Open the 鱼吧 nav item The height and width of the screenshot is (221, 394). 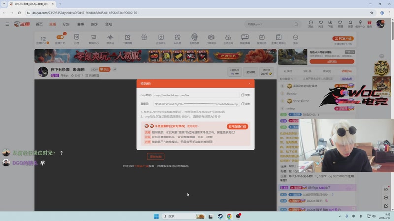(x=109, y=24)
